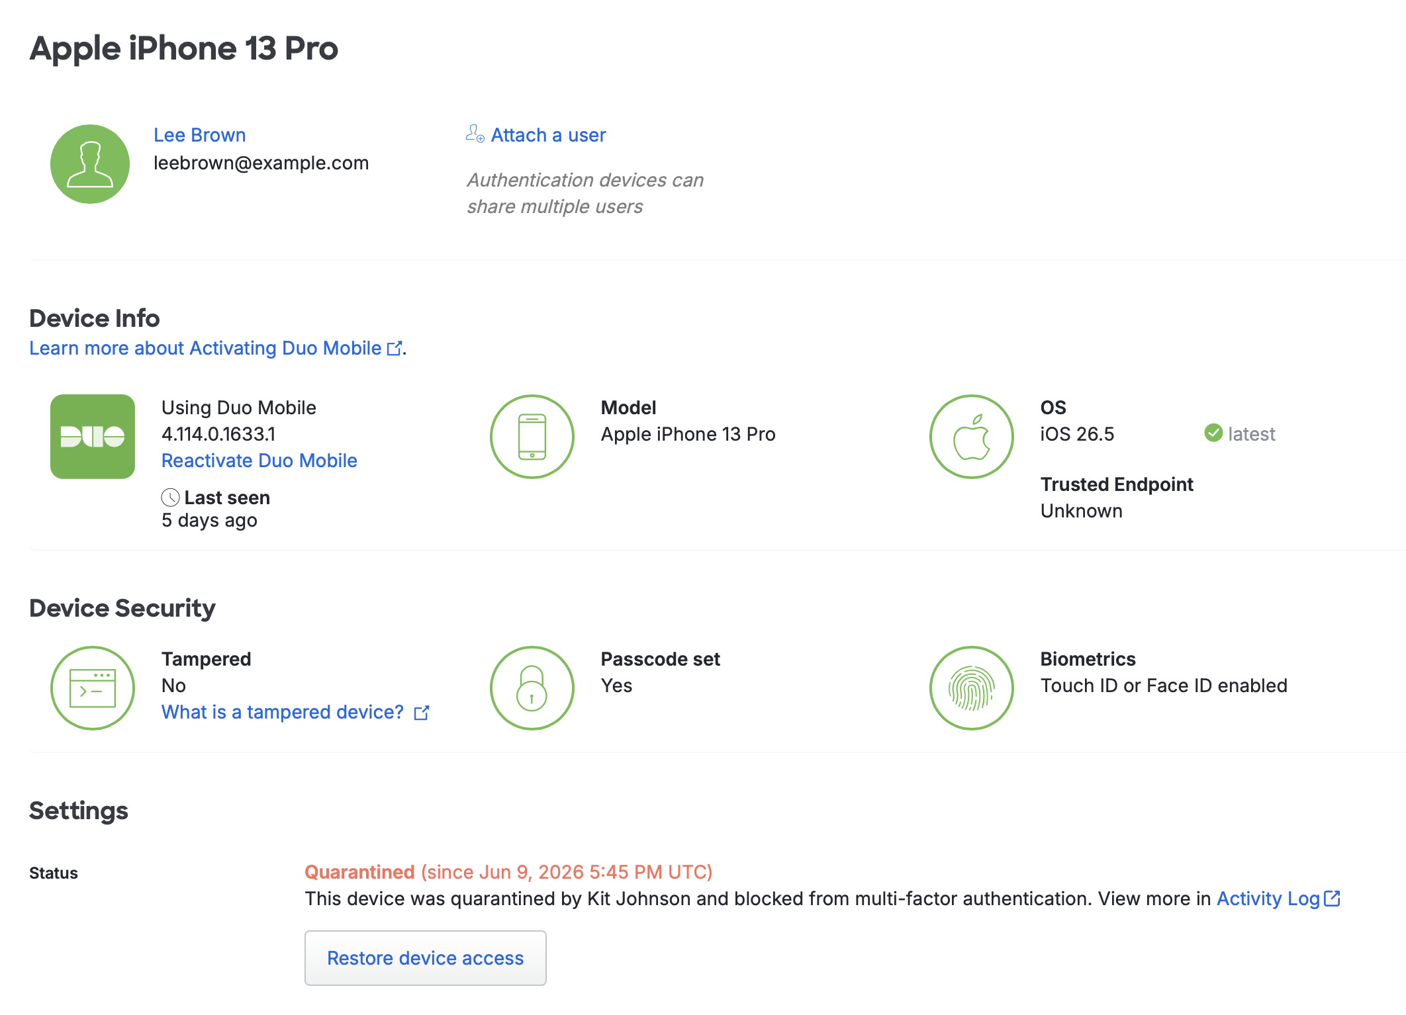The height and width of the screenshot is (1015, 1406).
Task: Click the phone Model icon
Action: pyautogui.click(x=532, y=437)
